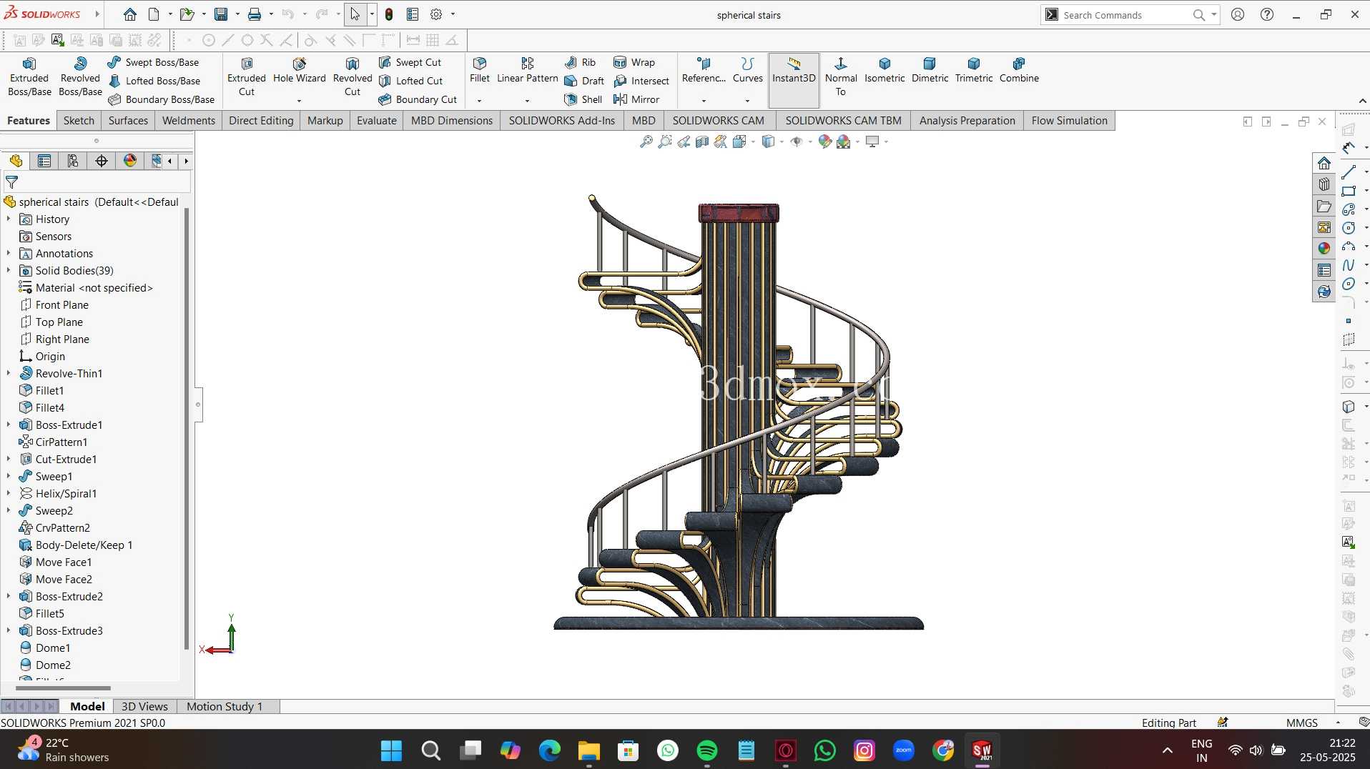Switch to the Sketch tab
Image resolution: width=1370 pixels, height=769 pixels.
79,120
